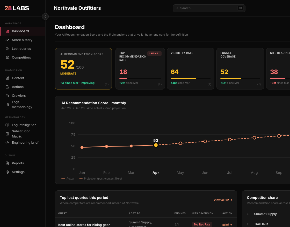The height and width of the screenshot is (227, 290).
Task: Focus the Search input field
Action: (209, 8)
